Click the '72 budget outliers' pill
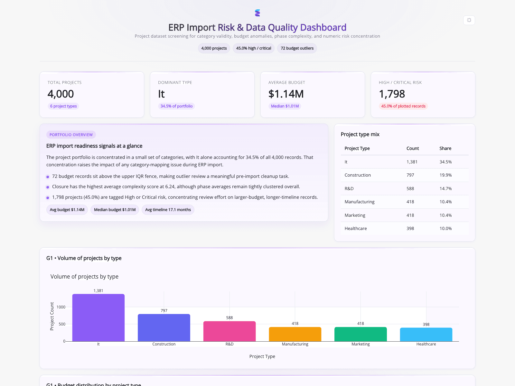 (x=297, y=48)
